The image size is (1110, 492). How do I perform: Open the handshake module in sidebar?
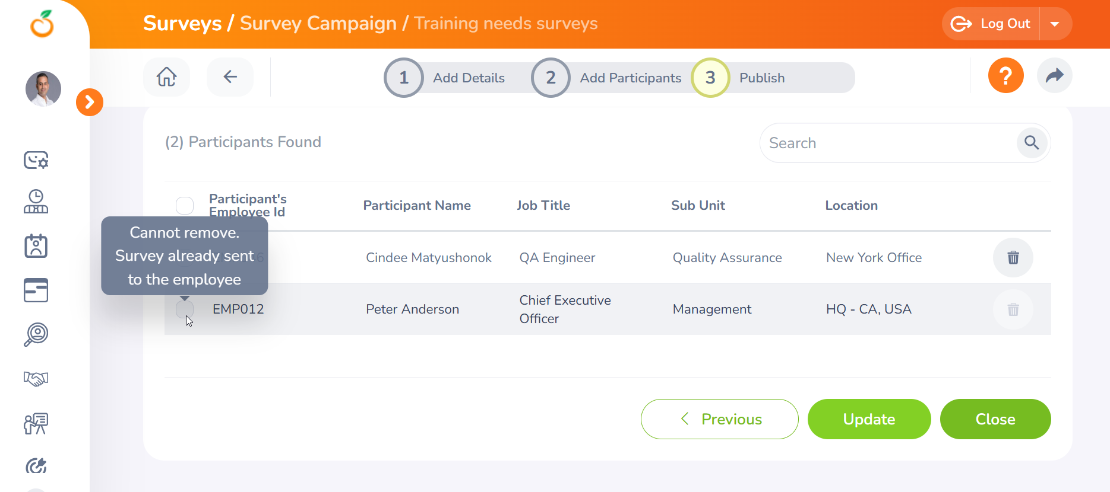(36, 378)
